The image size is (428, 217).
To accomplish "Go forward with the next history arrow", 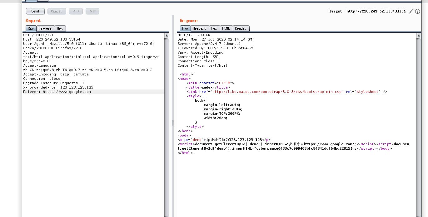I will coord(92,11).
